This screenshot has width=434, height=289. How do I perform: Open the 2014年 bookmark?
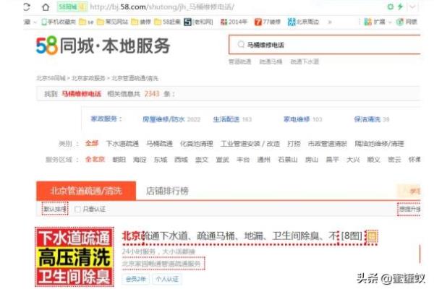coord(234,22)
